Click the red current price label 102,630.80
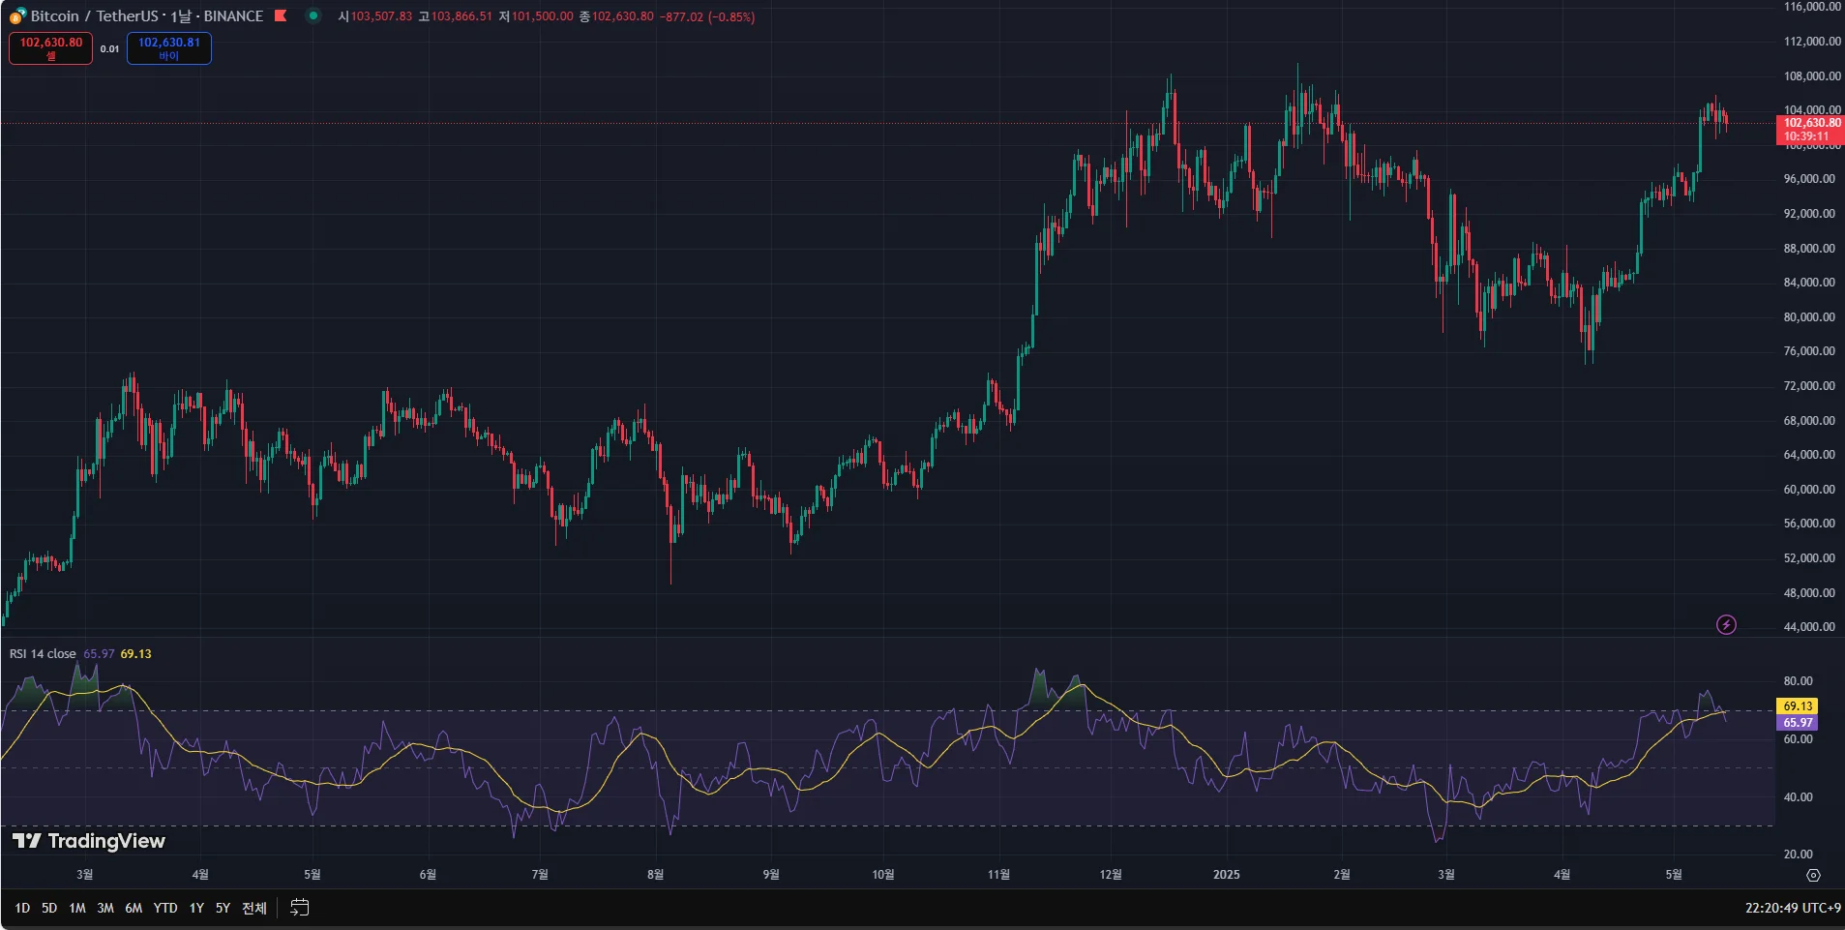1845x930 pixels. [1811, 130]
